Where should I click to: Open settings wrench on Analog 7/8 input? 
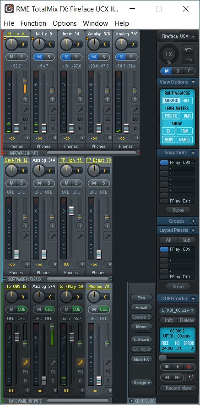click(135, 109)
